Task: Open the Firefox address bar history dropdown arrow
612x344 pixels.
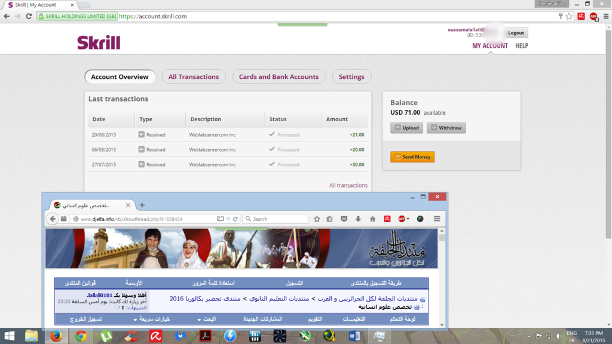Action: point(228,219)
